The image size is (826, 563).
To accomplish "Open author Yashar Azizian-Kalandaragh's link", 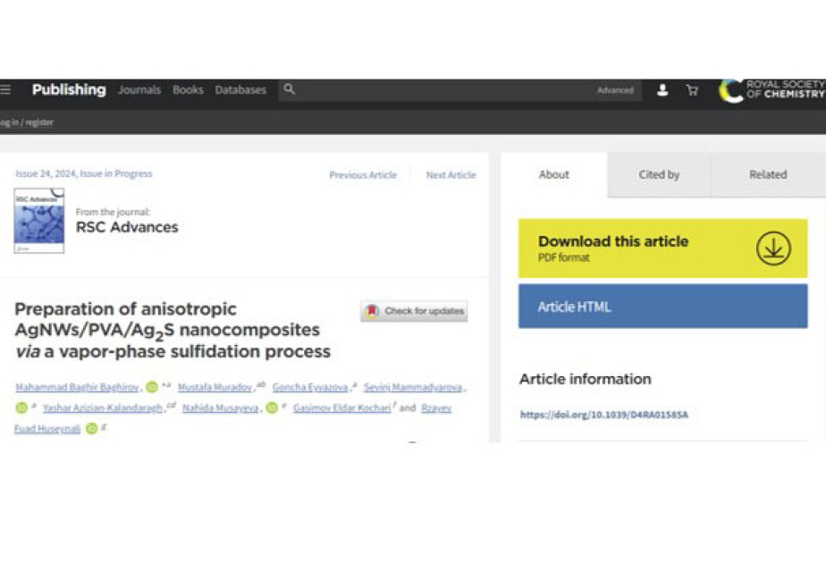I will pos(103,408).
